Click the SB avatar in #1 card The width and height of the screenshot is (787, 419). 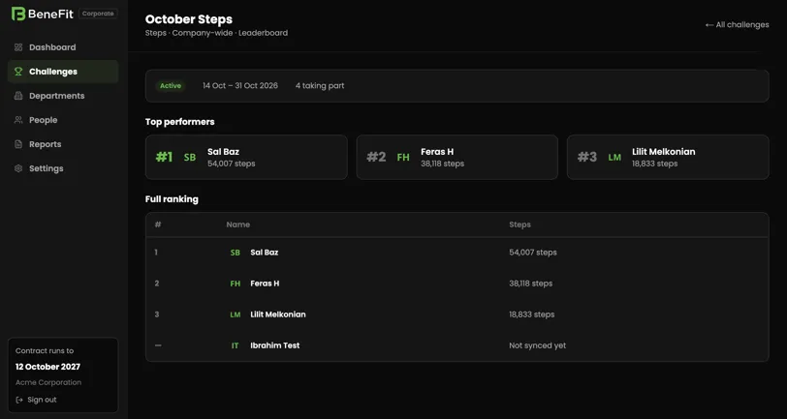coord(190,158)
